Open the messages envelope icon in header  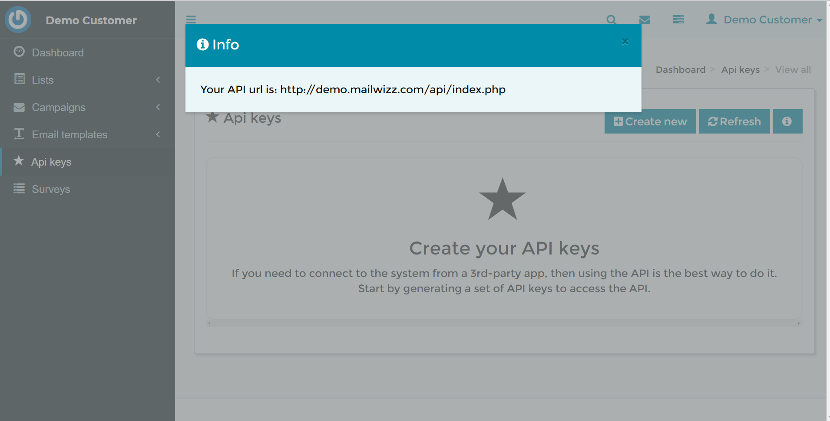pos(645,20)
